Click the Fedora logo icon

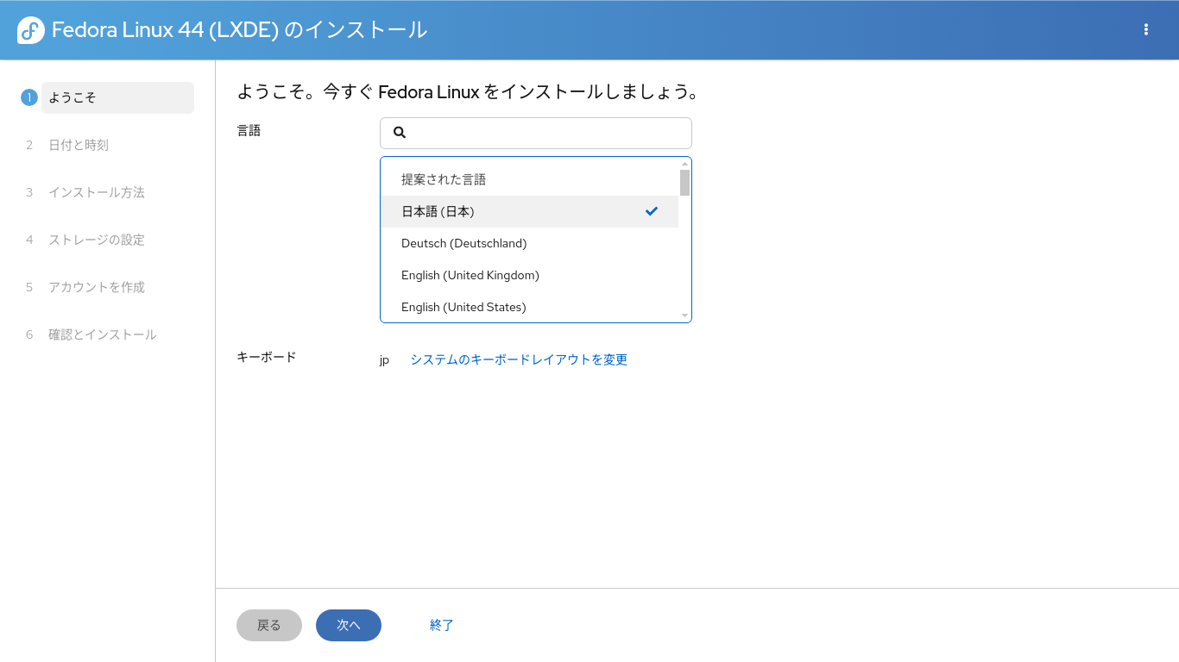pyautogui.click(x=31, y=30)
